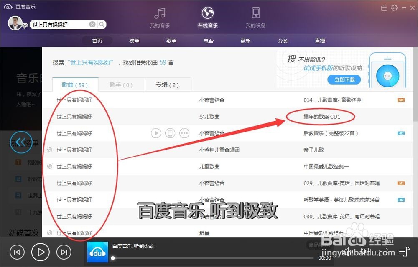418x267 pixels.
Task: Open the 分类 nav tab
Action: pyautogui.click(x=283, y=41)
